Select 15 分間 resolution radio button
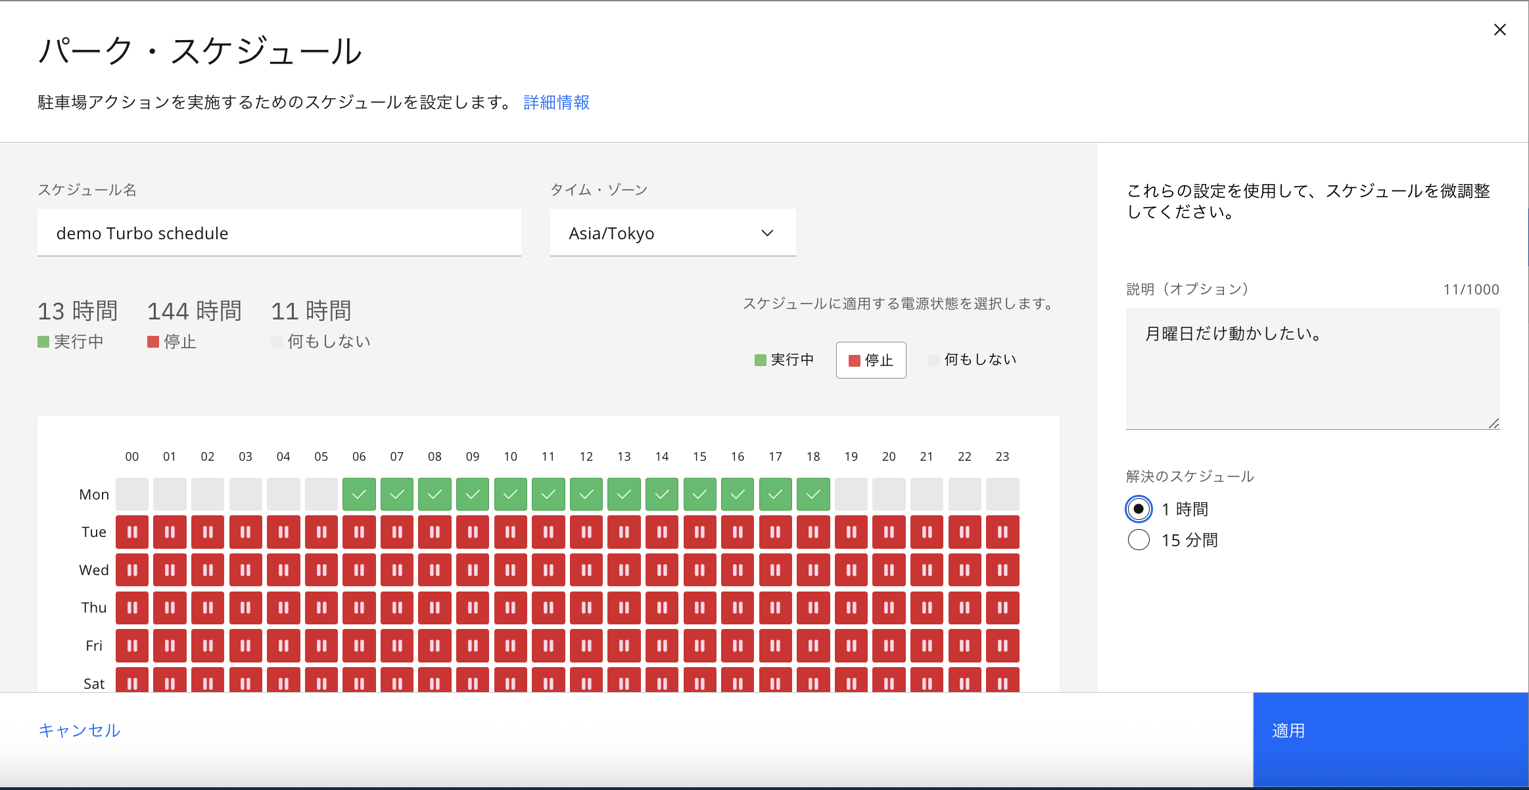 [x=1139, y=540]
